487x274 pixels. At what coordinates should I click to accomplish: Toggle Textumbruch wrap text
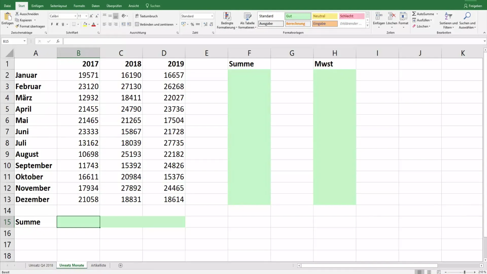coord(146,16)
